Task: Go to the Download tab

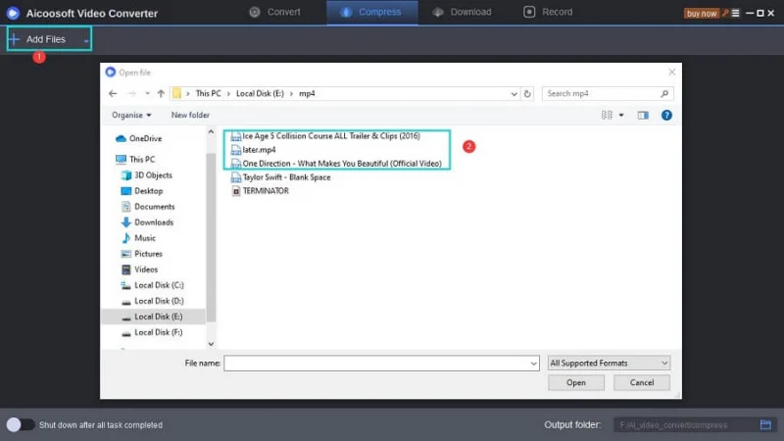Action: pos(463,12)
